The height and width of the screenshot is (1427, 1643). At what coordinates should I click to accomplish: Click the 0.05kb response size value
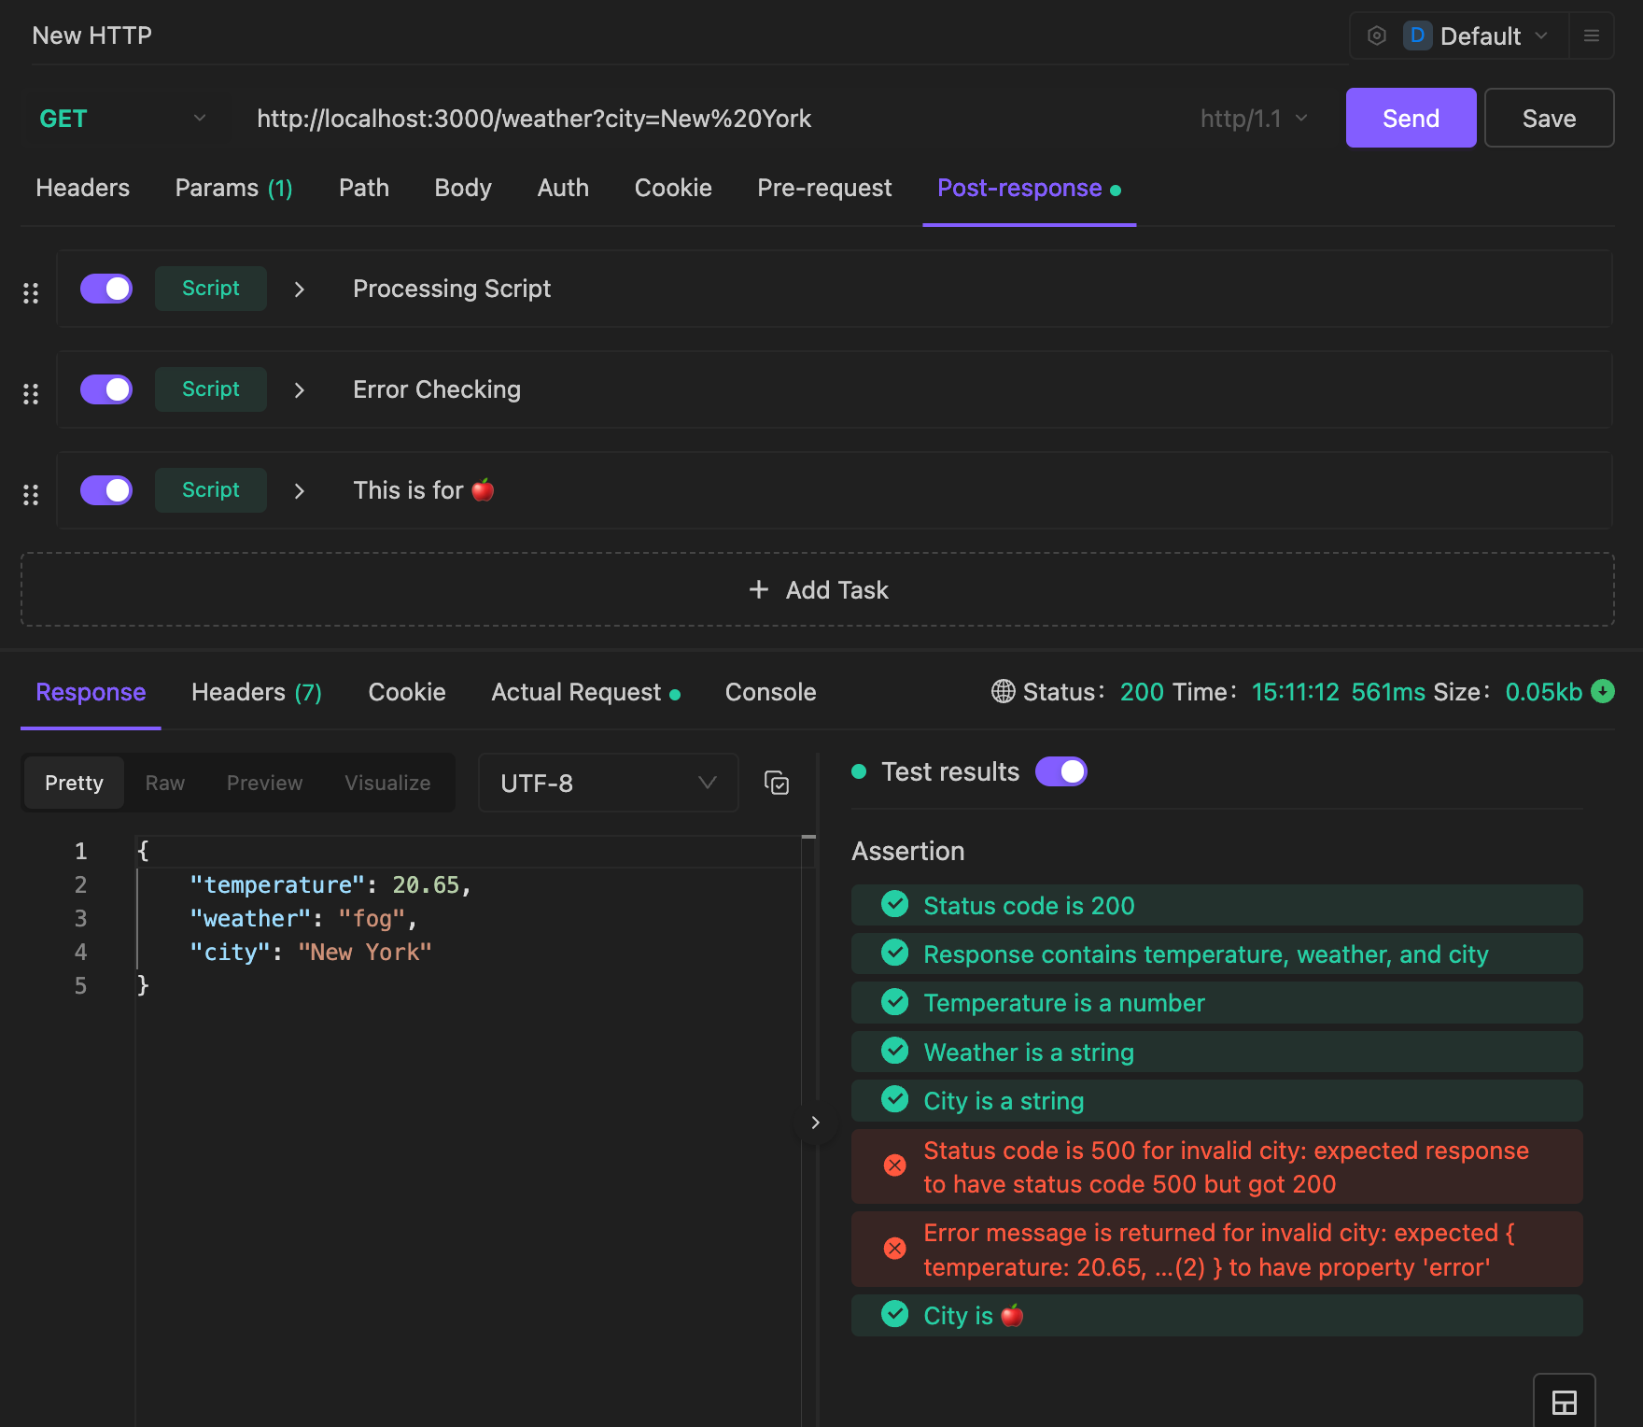[x=1544, y=692]
